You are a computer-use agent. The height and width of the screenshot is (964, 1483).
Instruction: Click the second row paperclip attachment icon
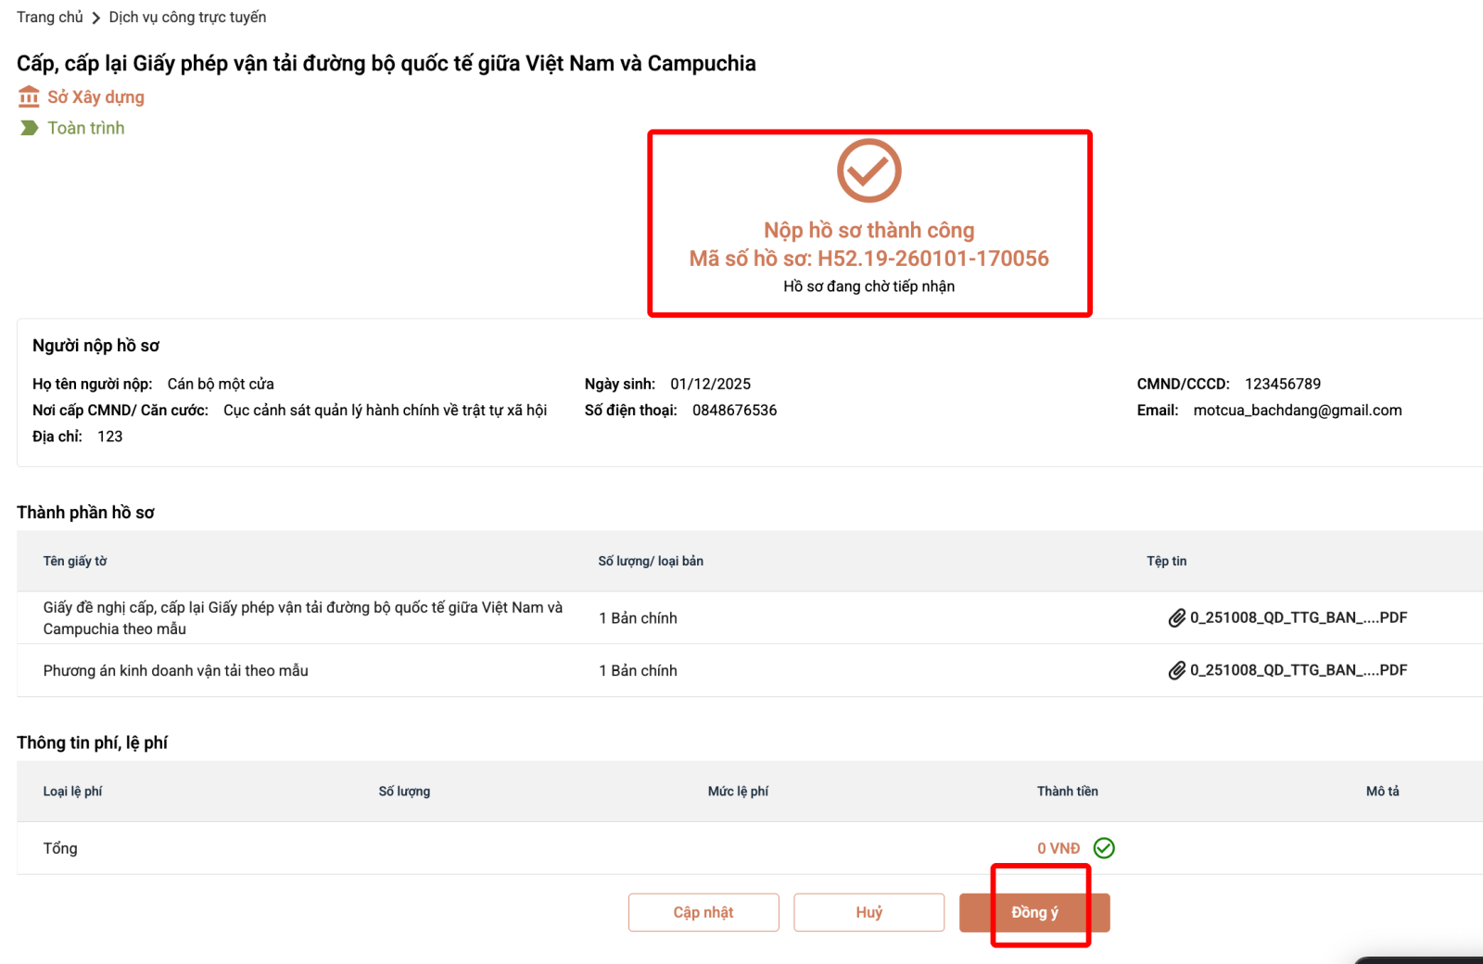1176,670
